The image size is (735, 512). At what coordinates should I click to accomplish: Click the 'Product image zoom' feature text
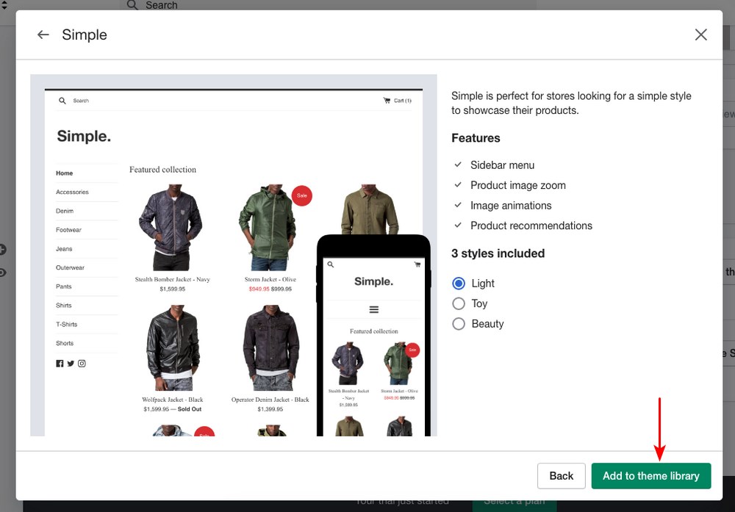point(518,186)
